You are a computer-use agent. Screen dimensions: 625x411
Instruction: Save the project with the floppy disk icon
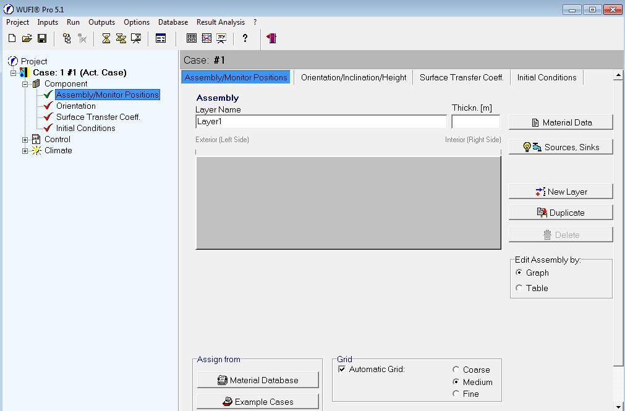(x=42, y=38)
